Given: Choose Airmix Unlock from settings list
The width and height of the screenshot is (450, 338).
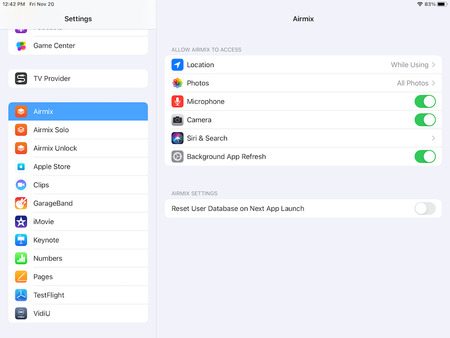Looking at the screenshot, I should (55, 148).
